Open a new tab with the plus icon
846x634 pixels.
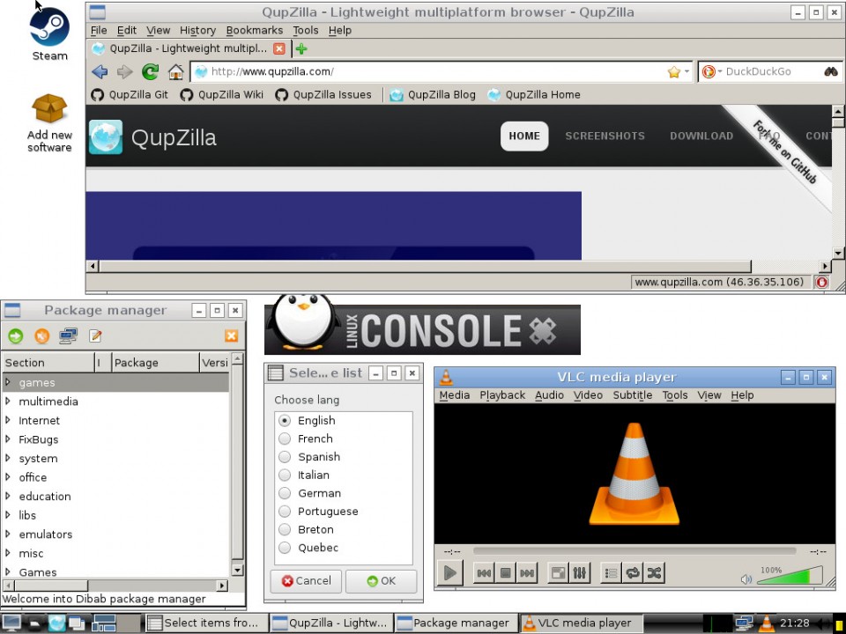[x=301, y=49]
